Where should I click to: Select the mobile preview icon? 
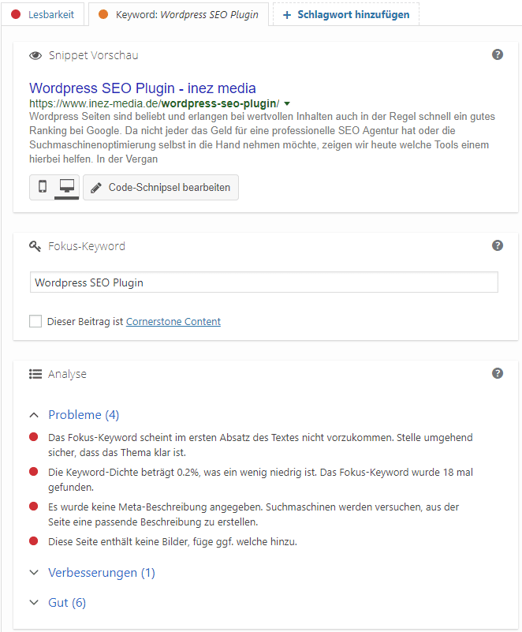[x=42, y=187]
